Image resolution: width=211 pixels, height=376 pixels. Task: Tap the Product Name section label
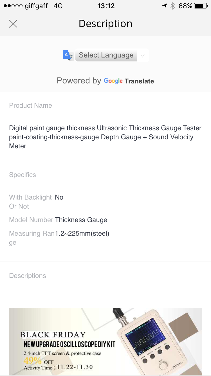(30, 105)
